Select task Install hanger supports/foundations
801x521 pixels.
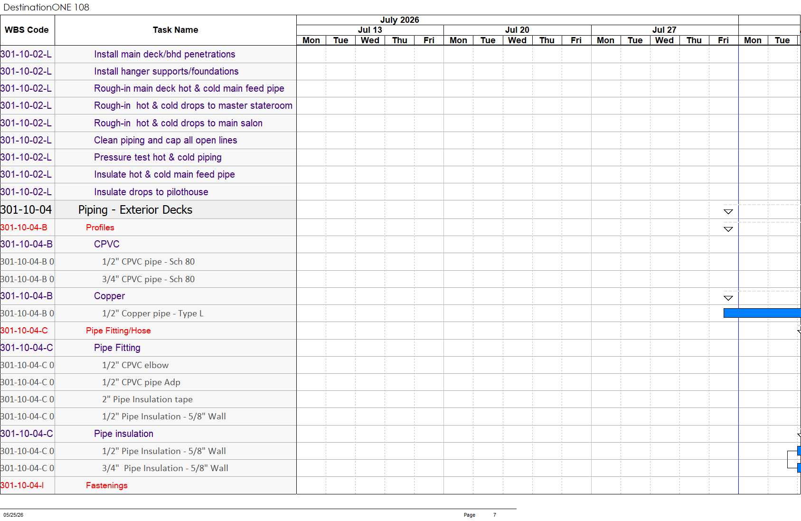point(166,71)
